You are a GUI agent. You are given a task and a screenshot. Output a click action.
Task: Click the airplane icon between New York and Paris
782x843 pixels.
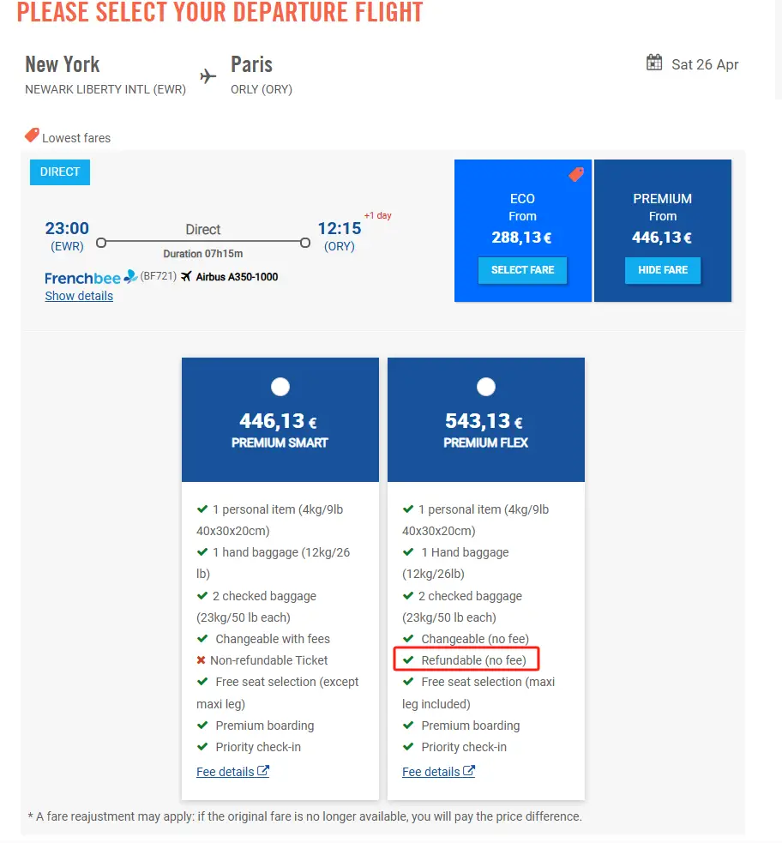208,76
